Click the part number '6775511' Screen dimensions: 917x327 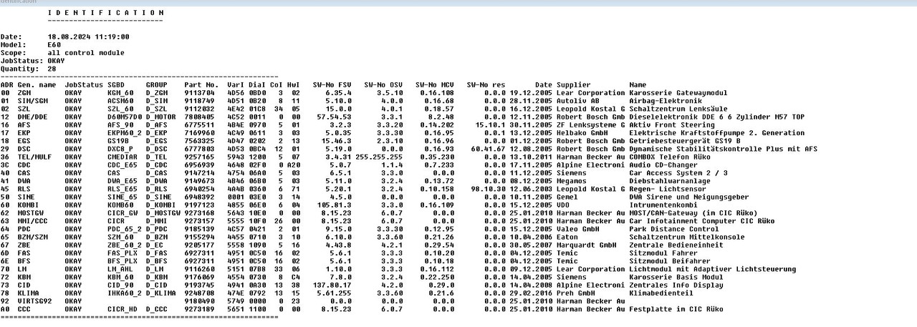pos(199,125)
